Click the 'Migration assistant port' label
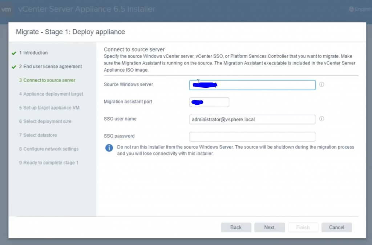 (x=128, y=102)
